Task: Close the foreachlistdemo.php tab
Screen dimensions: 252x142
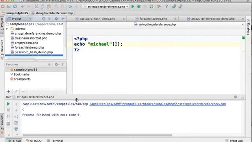Action: click(176, 19)
